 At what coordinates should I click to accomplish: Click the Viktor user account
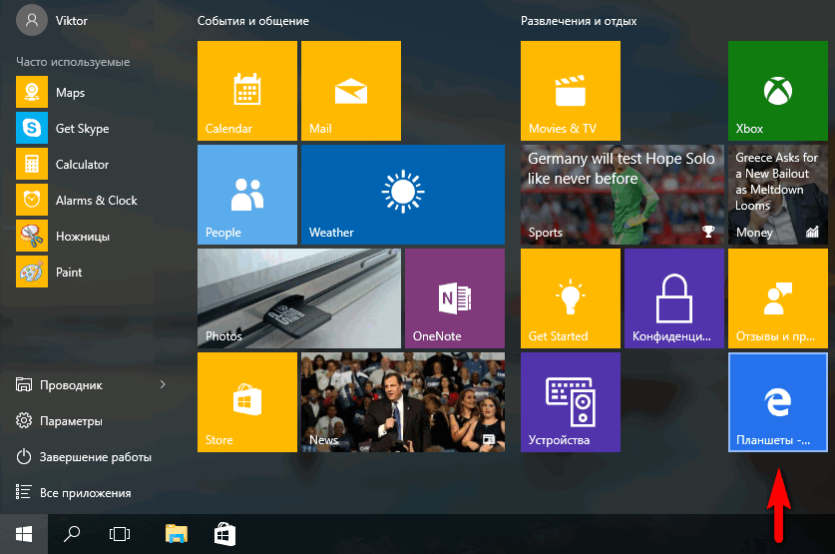click(x=52, y=21)
